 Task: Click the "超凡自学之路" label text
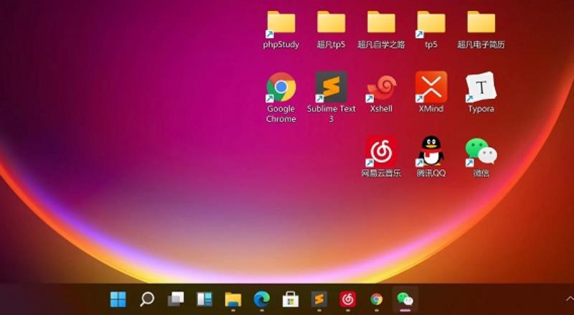[381, 44]
